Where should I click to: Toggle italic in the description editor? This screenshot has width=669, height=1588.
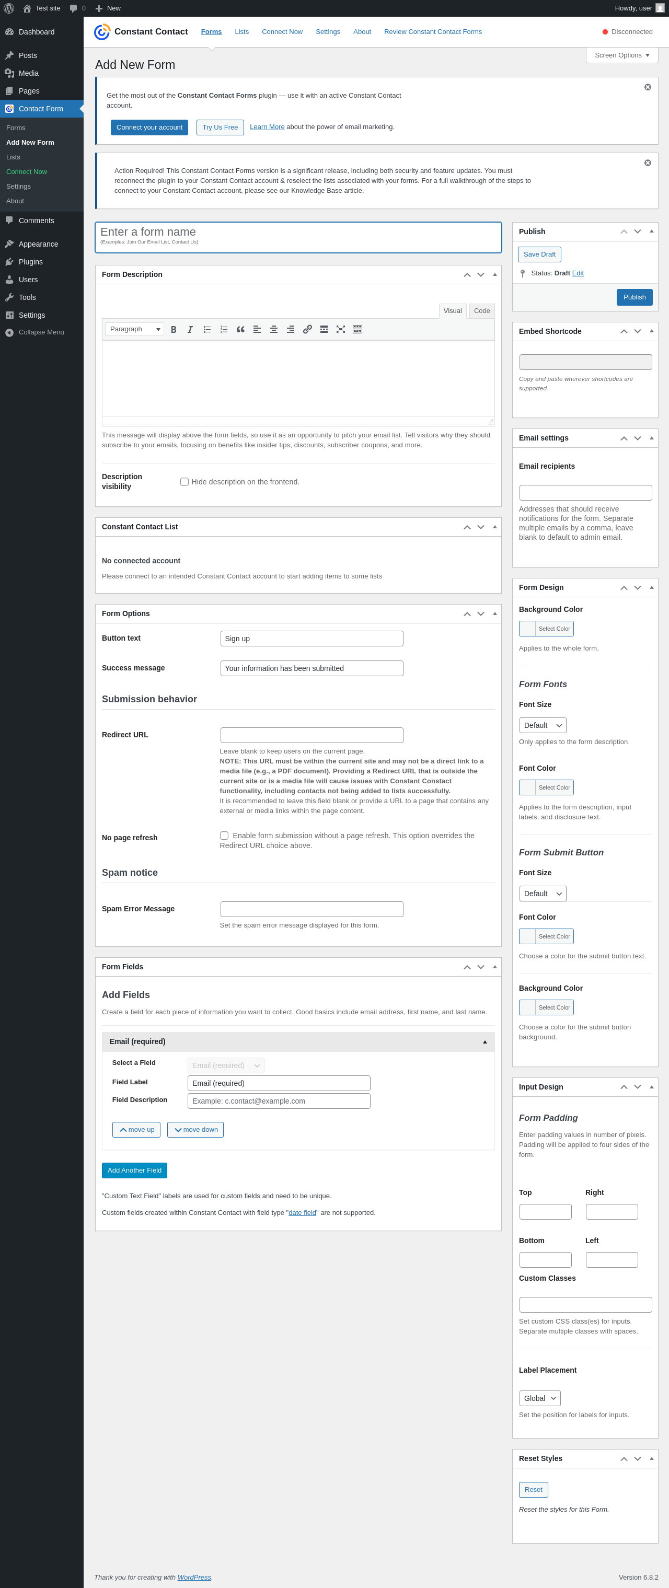point(190,329)
